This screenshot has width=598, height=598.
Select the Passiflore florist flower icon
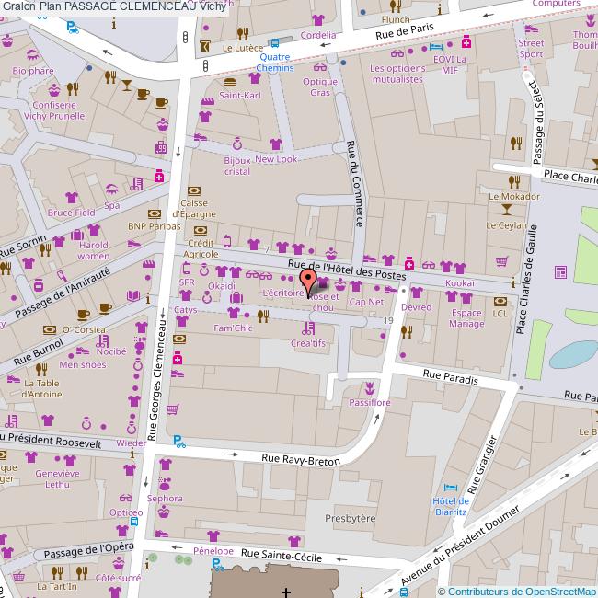(368, 388)
